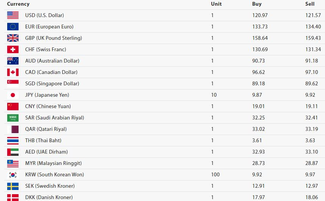Image resolution: width=325 pixels, height=201 pixels.
Task: Click the Swiss flag icon
Action: pyautogui.click(x=13, y=50)
